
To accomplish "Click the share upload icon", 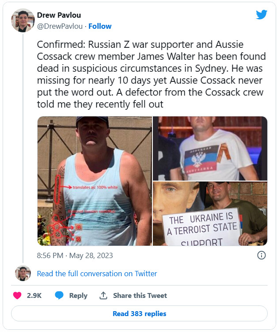I will (x=103, y=295).
